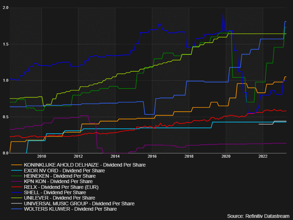The image size is (293, 220).
Task: Click the orange legend line for Ahold Delhaize
Action: (x=16, y=165)
